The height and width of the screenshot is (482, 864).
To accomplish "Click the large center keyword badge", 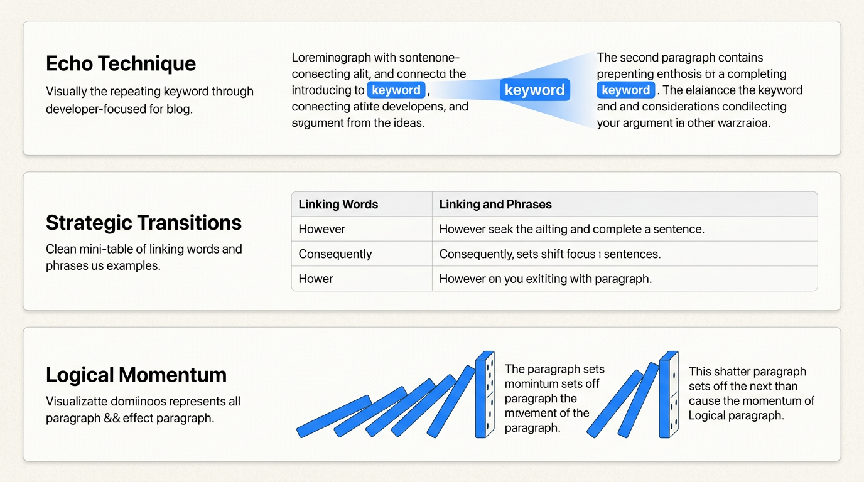I will (534, 90).
